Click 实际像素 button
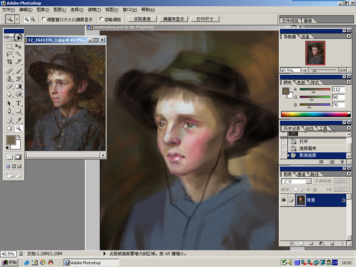Image resolution: width=356 pixels, height=267 pixels. click(142, 19)
